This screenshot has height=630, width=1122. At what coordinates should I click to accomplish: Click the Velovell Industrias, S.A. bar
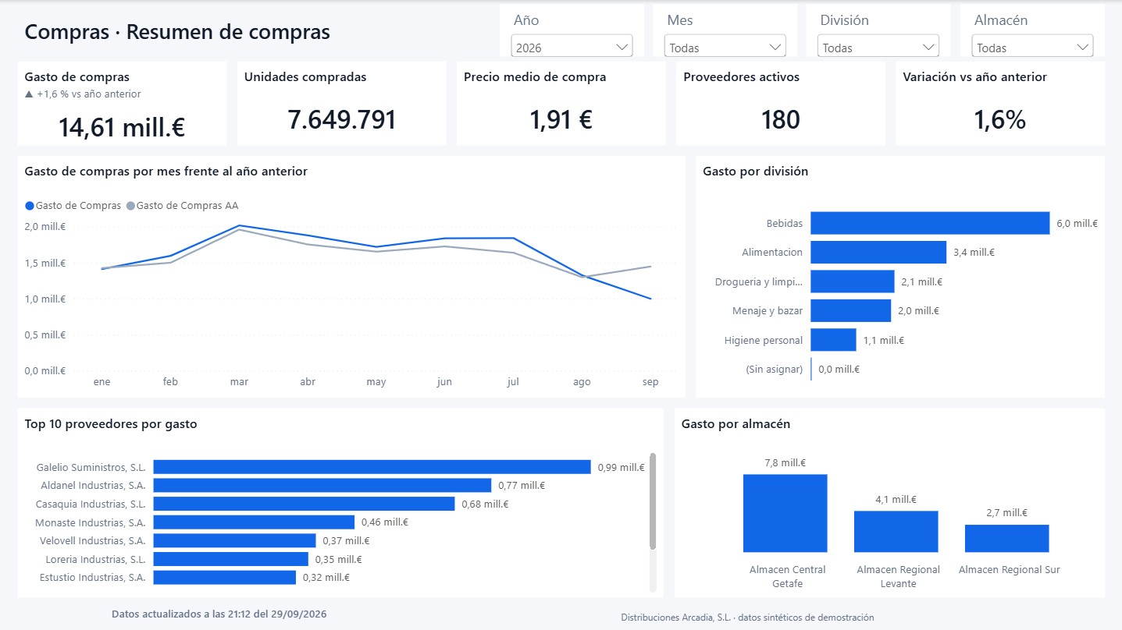click(x=234, y=540)
